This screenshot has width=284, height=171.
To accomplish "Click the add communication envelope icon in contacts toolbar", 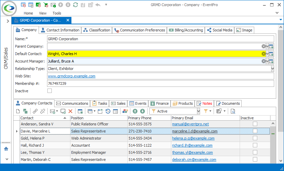I will tap(53, 111).
